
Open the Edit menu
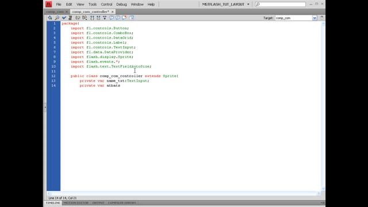(69, 4)
